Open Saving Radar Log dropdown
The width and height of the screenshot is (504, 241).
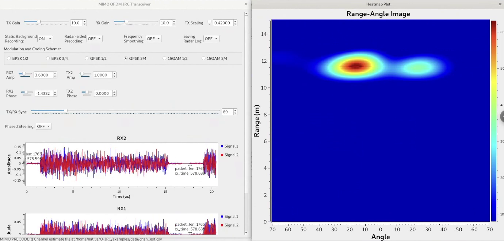click(211, 39)
